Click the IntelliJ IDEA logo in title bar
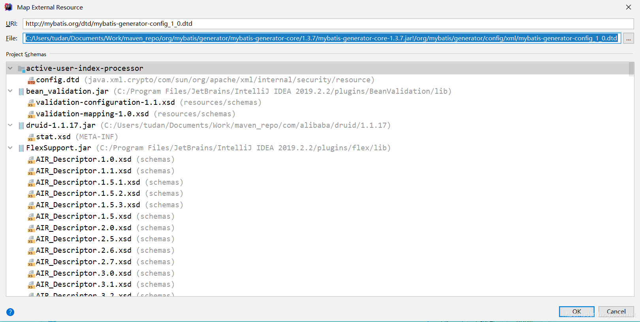Image resolution: width=640 pixels, height=322 pixels. (x=8, y=7)
